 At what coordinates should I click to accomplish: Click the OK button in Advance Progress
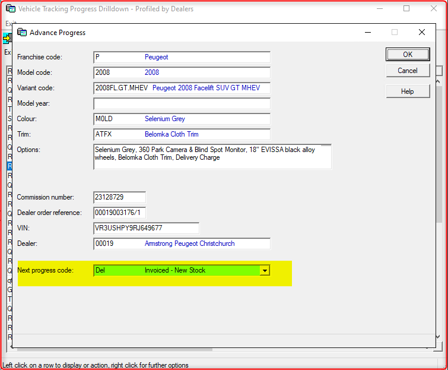(x=408, y=54)
